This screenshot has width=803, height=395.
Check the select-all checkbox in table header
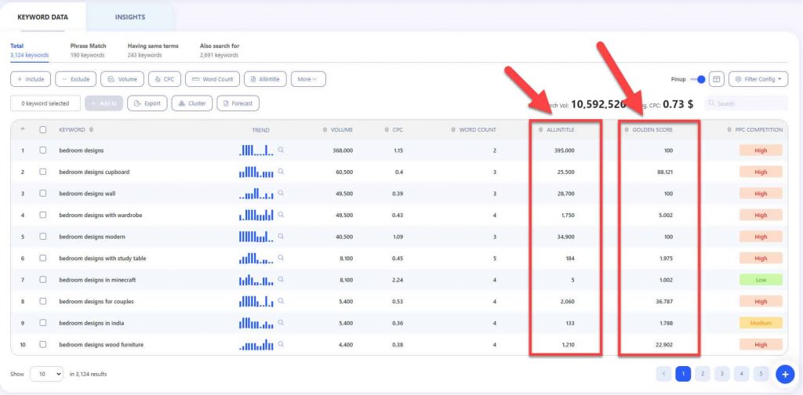43,130
